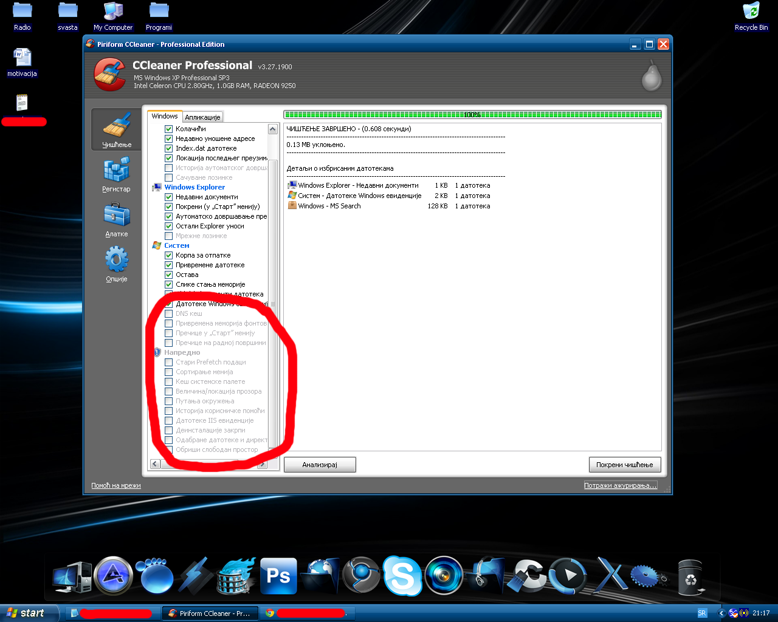Open the camera lens app in dock

(x=444, y=575)
